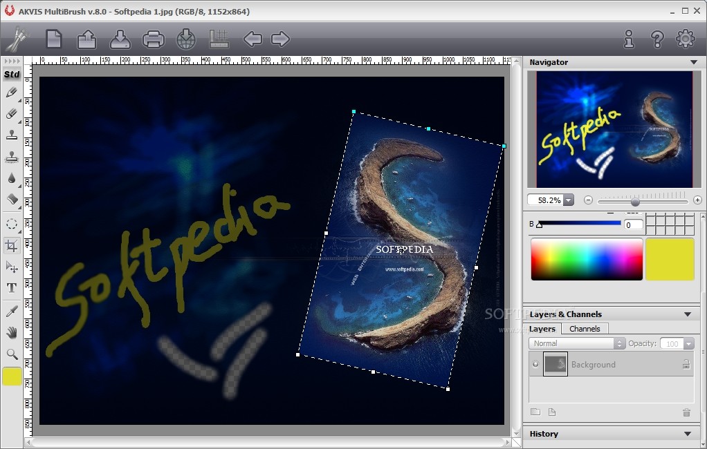
Task: Click the empty swatches grid
Action: [670, 224]
